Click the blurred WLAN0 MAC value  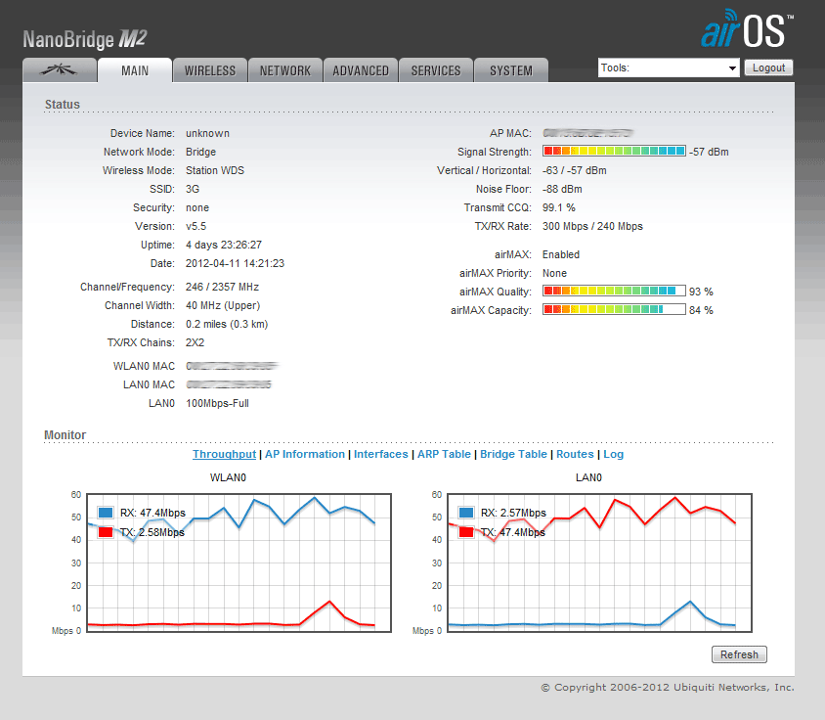coord(232,366)
